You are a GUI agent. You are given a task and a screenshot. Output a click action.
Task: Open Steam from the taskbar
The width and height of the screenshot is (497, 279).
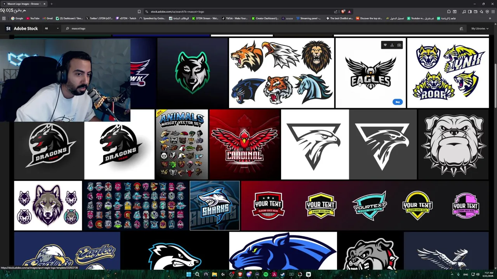(x=282, y=274)
